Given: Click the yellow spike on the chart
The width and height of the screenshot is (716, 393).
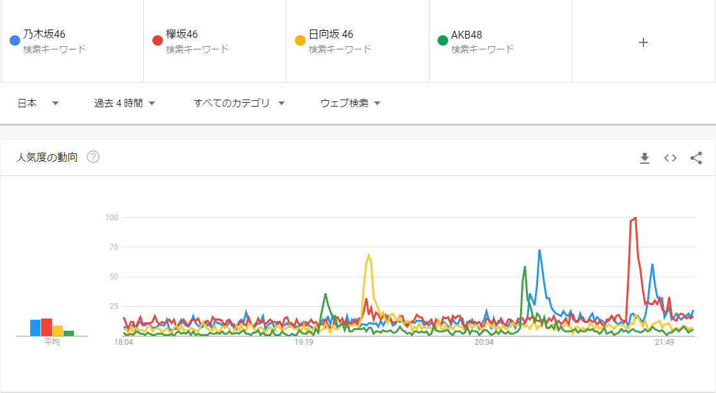Looking at the screenshot, I should [x=369, y=255].
